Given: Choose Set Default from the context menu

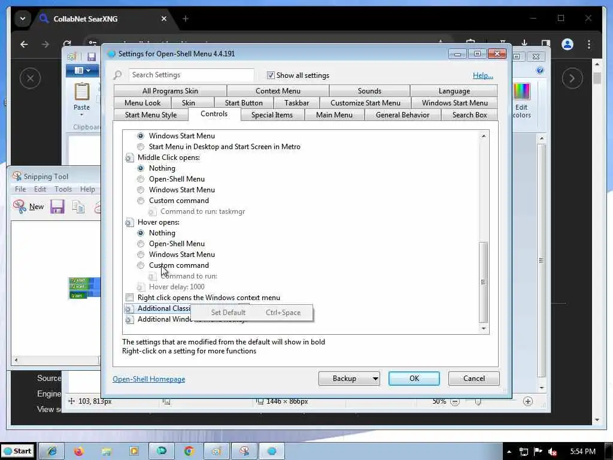Looking at the screenshot, I should 251,313.
